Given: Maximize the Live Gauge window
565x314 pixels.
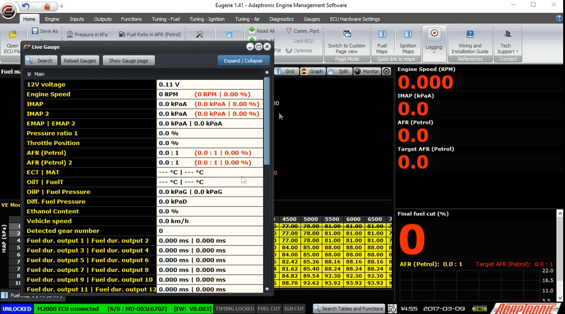Looking at the screenshot, I should point(259,46).
